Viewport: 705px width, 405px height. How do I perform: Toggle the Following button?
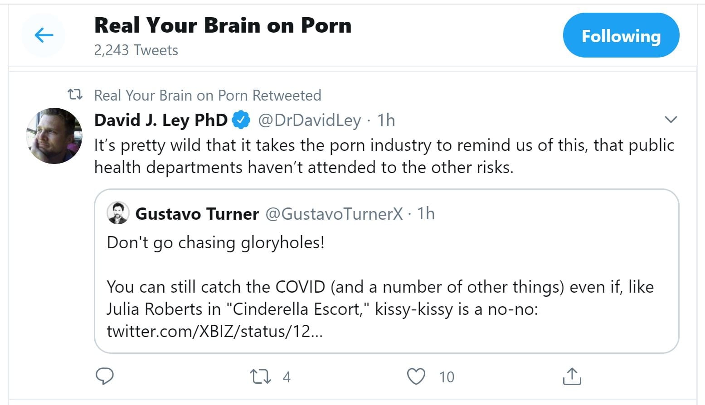coord(621,35)
